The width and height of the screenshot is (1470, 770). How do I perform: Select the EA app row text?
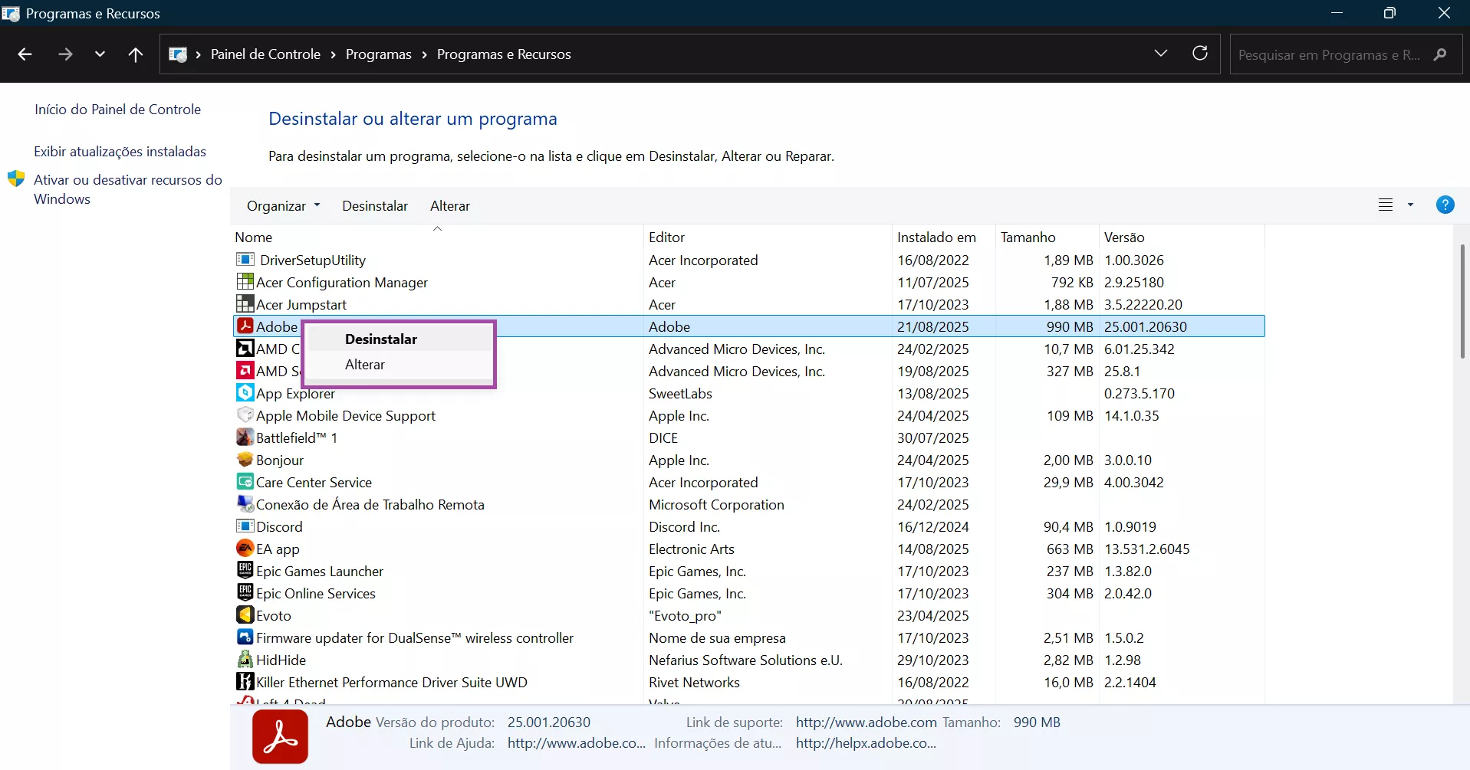coord(278,549)
